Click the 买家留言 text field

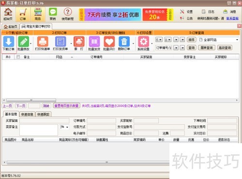[x=45, y=120]
